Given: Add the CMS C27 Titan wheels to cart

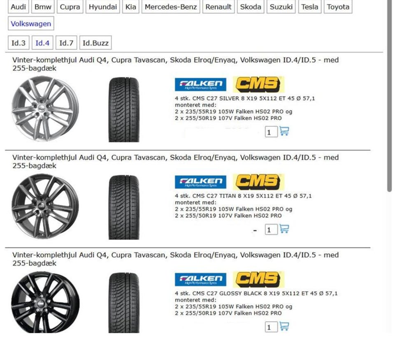Looking at the screenshot, I should pyautogui.click(x=284, y=229).
